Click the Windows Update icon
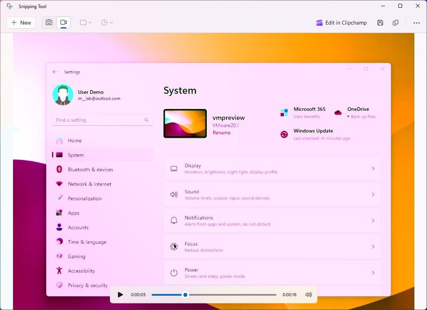This screenshot has width=427, height=310. [x=284, y=134]
